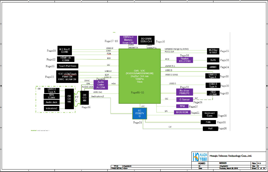Image resolution: width=268 pixels, height=172 pixels.
Task: Select the HDD CONN block
Action: (x=213, y=93)
